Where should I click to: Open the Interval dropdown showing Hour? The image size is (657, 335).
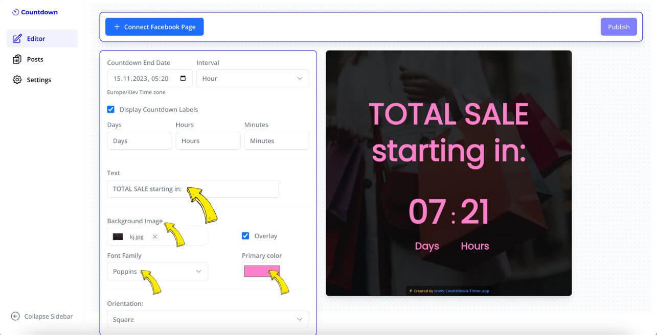(x=253, y=78)
